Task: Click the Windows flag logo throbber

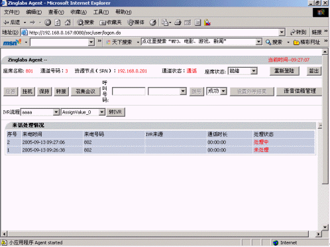Action: point(321,13)
